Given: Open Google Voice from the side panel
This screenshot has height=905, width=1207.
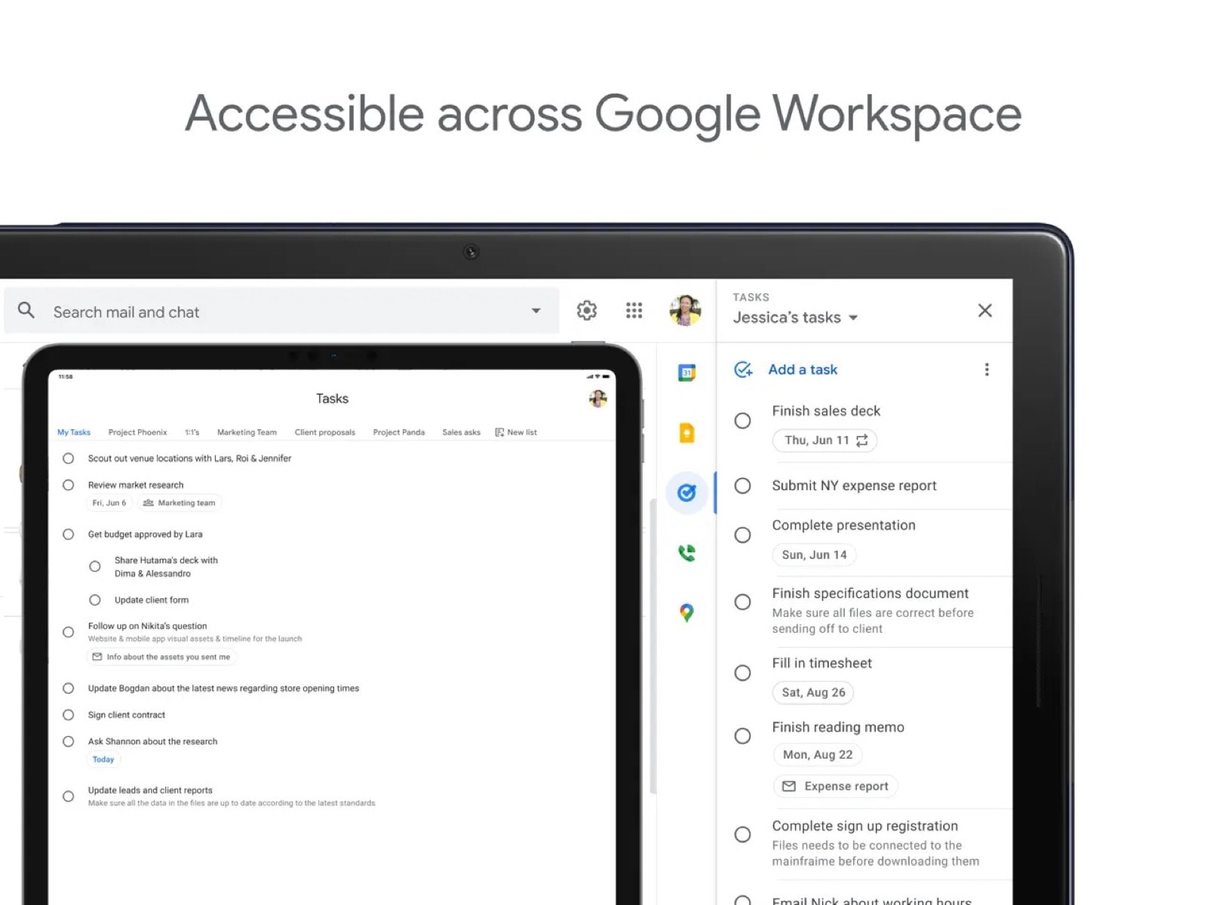Looking at the screenshot, I should (x=686, y=553).
